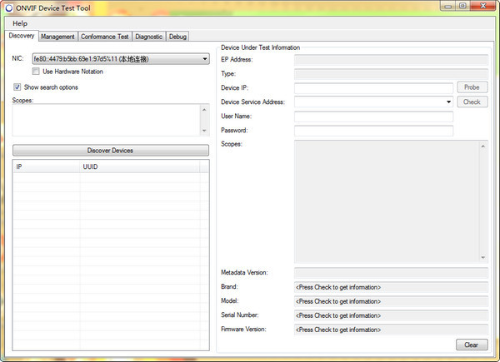The height and width of the screenshot is (362, 500).
Task: Click the Metadata Version field
Action: click(x=391, y=273)
